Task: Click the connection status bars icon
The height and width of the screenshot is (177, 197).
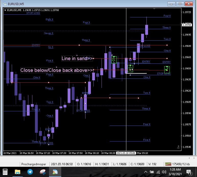Action: (x=168, y=164)
